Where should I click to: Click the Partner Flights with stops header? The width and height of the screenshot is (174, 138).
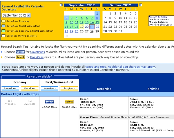tap(20, 94)
